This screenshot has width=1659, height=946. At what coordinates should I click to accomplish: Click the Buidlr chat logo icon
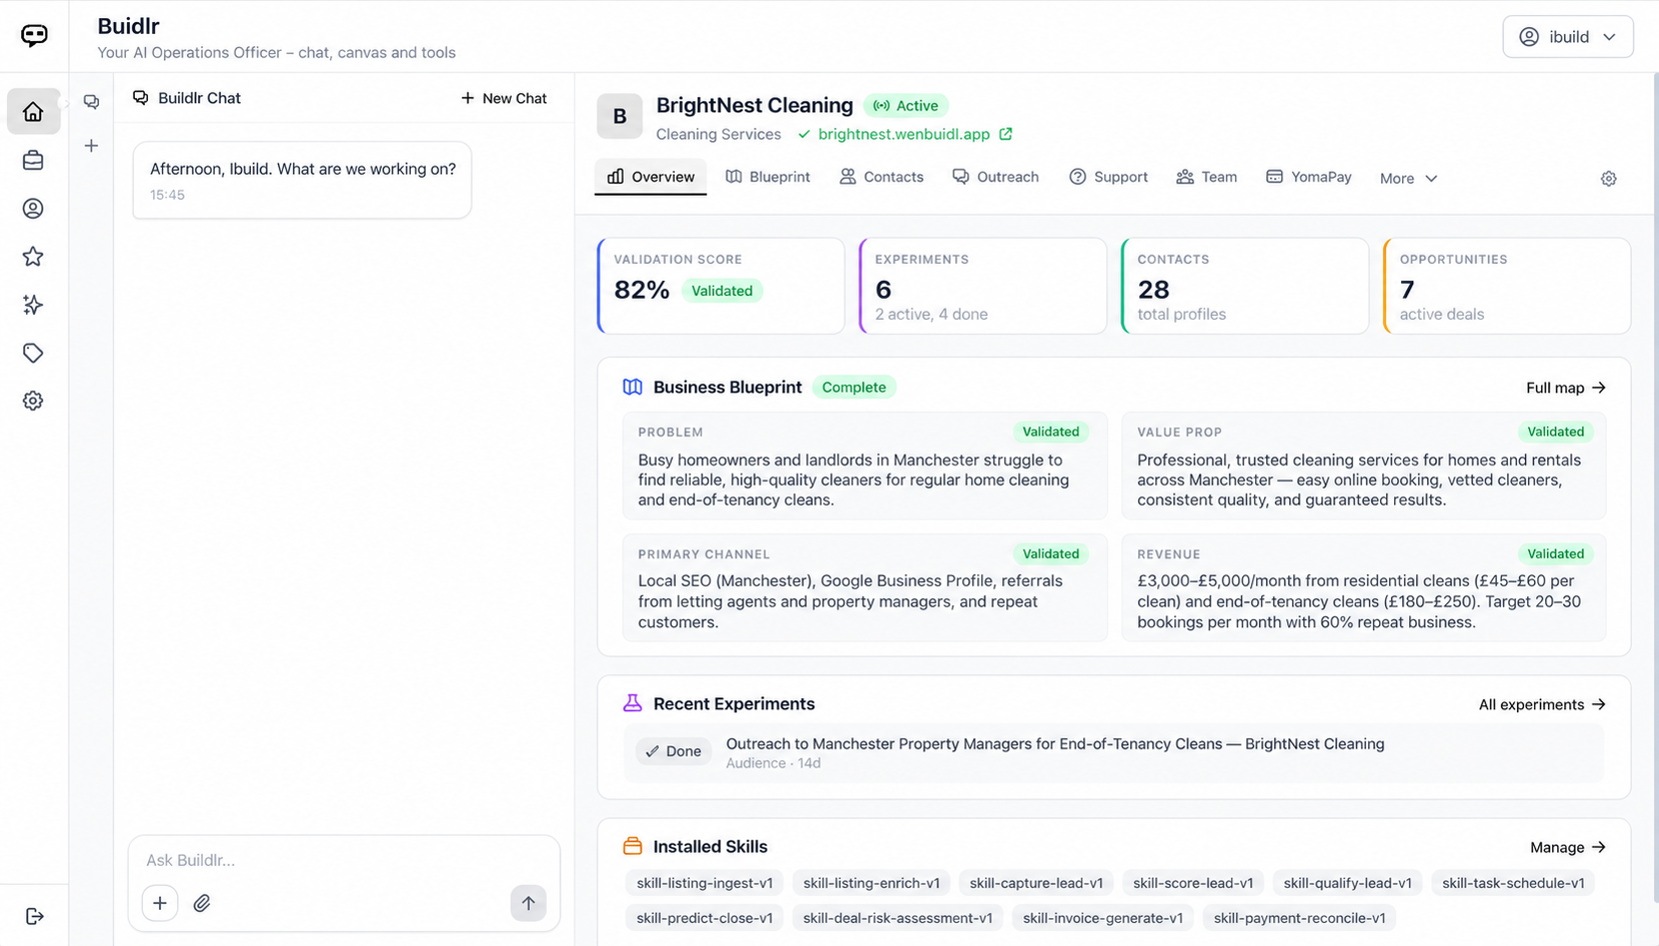coord(34,36)
